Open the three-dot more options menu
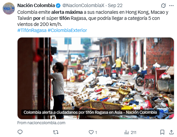 (171, 5)
